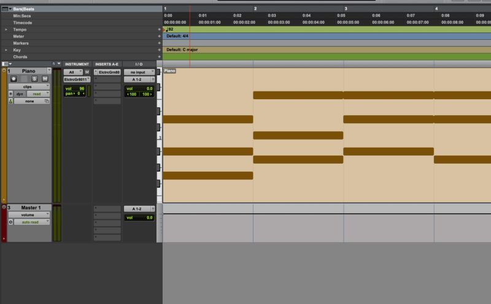
Task: Add a chord with the Chords plus button
Action: [160, 57]
